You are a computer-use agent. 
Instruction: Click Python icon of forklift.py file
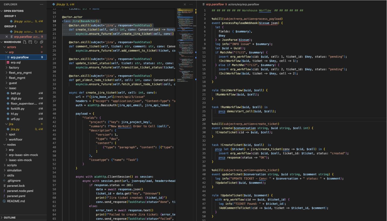tap(8, 109)
